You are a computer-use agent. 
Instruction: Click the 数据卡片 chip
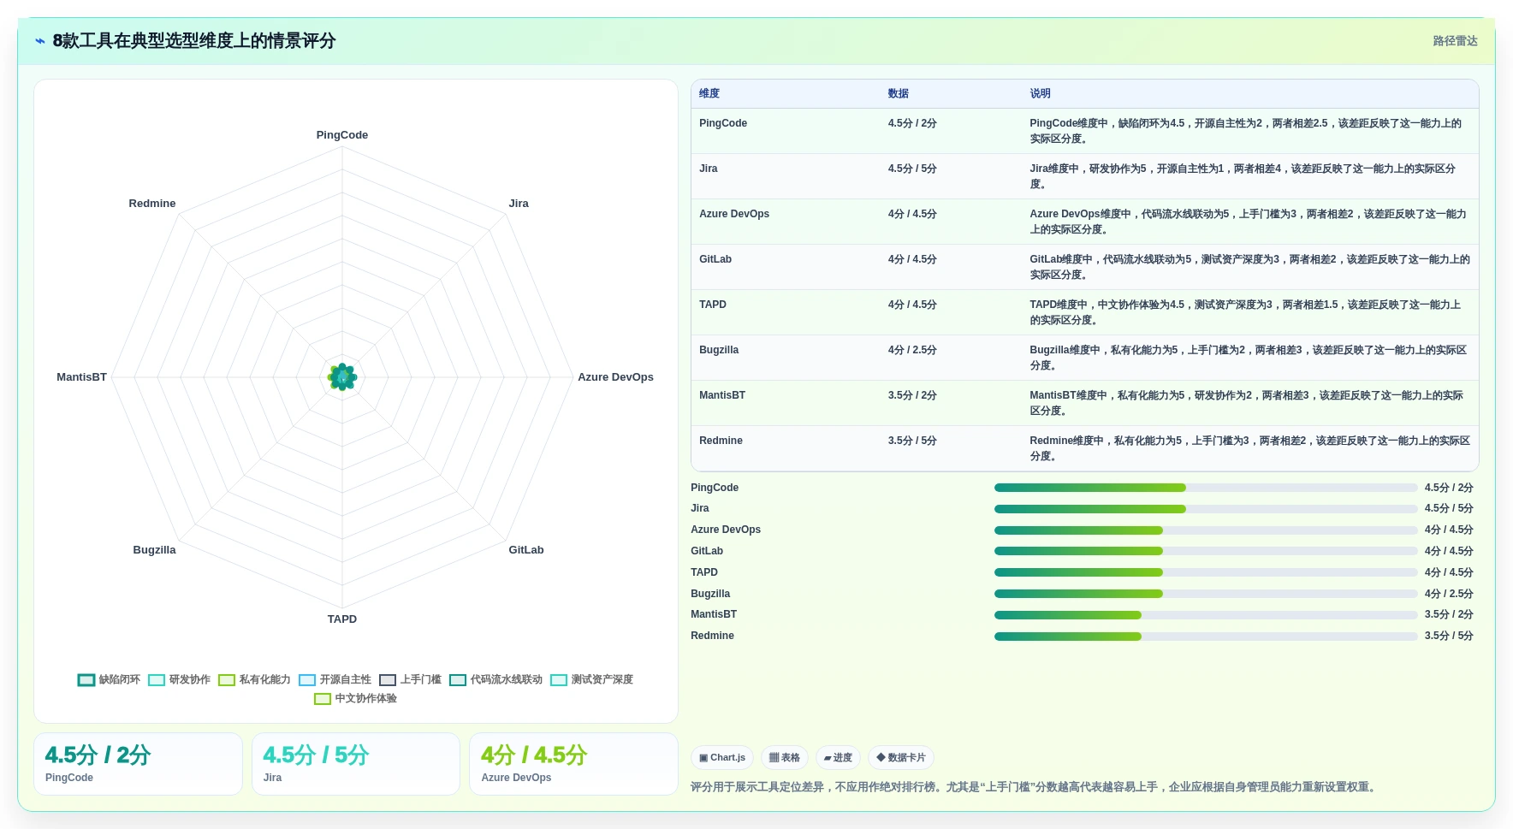coord(901,758)
